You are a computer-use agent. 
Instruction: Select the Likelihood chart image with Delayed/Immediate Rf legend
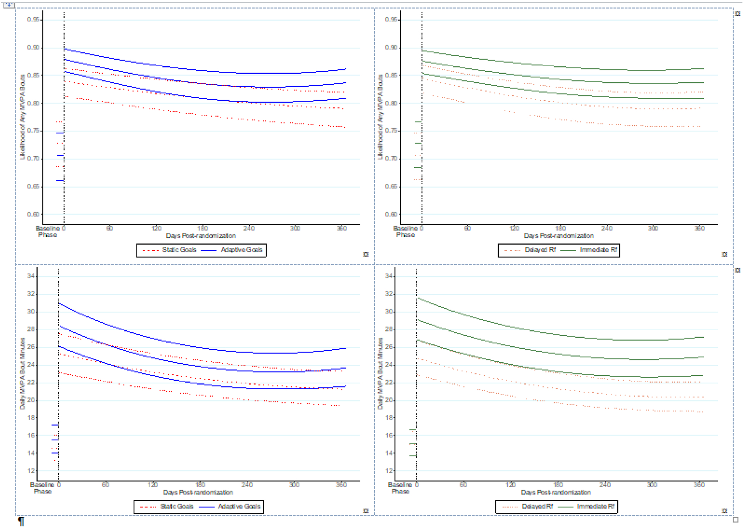point(548,134)
